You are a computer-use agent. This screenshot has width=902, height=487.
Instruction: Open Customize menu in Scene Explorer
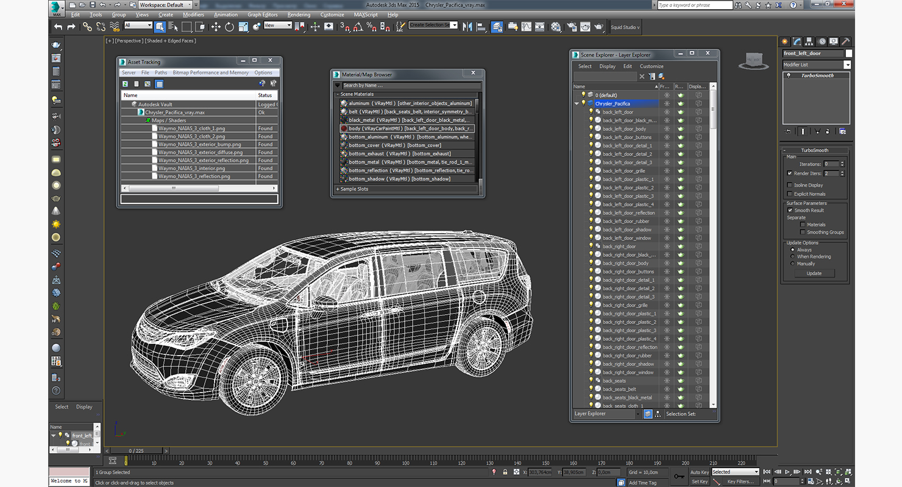click(x=652, y=66)
